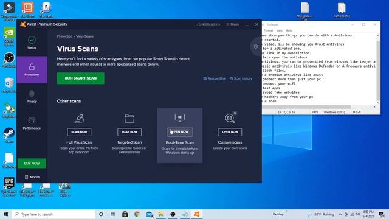This screenshot has width=389, height=219.
Task: Click 'protect your wifi' line in Notepad
Action: click(x=279, y=83)
